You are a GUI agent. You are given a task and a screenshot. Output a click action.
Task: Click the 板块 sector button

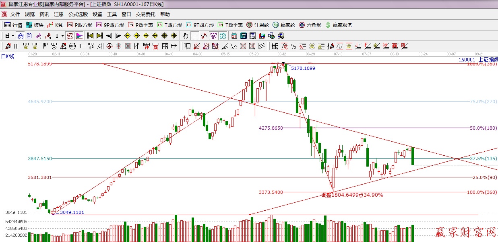click(34, 25)
